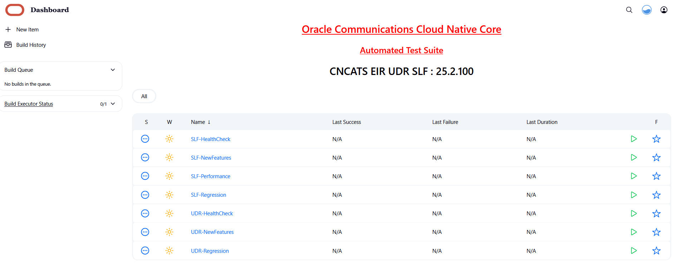Click the New Item plus icon
The width and height of the screenshot is (677, 266).
[x=8, y=29]
